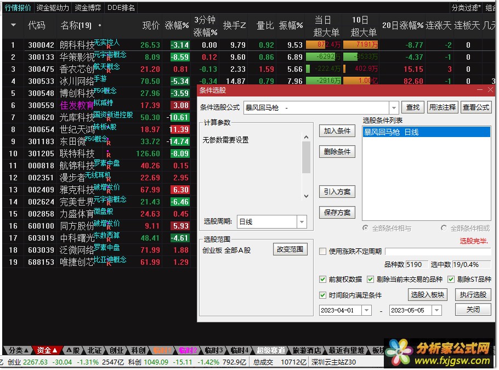Image resolution: width=499 pixels, height=370 pixels.
Task: Click the 涨跌不定周期 input field
Action: coord(438,252)
